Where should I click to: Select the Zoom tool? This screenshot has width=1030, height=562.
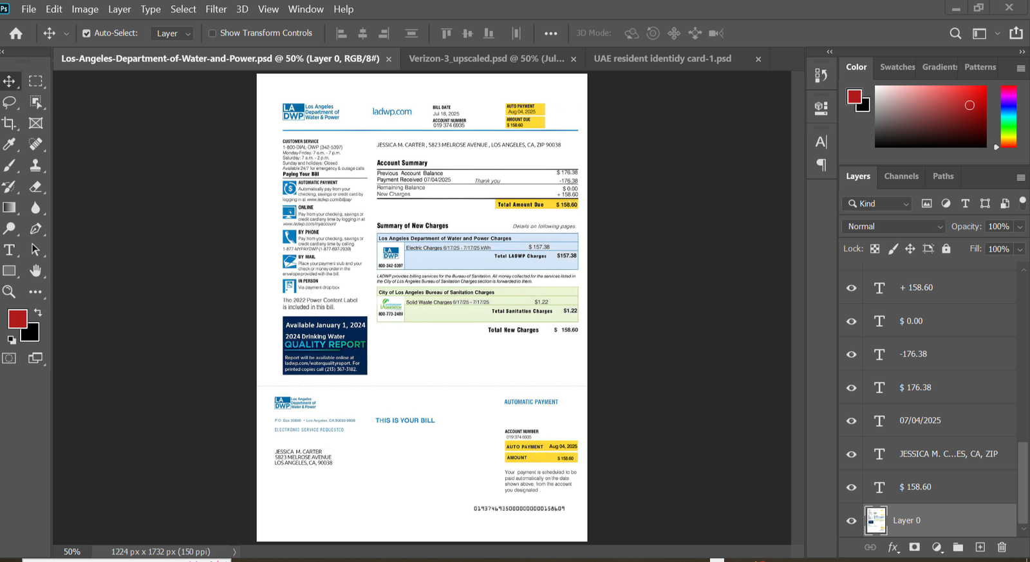click(10, 292)
